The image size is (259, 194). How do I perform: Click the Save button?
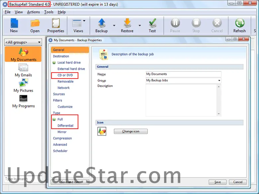click(x=217, y=182)
